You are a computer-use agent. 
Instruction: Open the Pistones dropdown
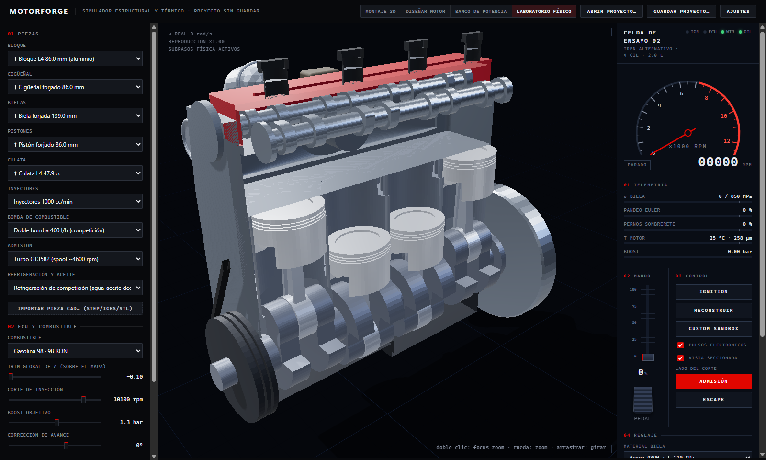point(75,144)
